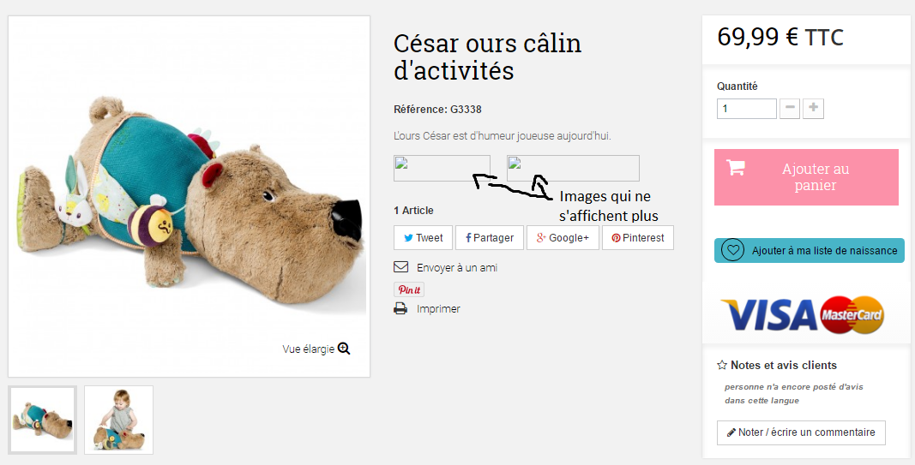The height and width of the screenshot is (465, 915).
Task: Add the bear to cart with Ajouter au panier
Action: [x=806, y=177]
